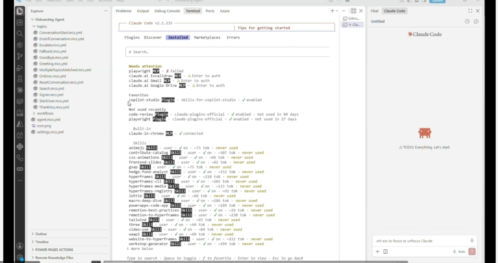Select the Claude Code tab in side panel
The height and width of the screenshot is (263, 498).
(x=395, y=11)
